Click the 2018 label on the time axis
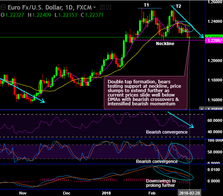The width and height of the screenshot is (223, 196). click(x=106, y=193)
